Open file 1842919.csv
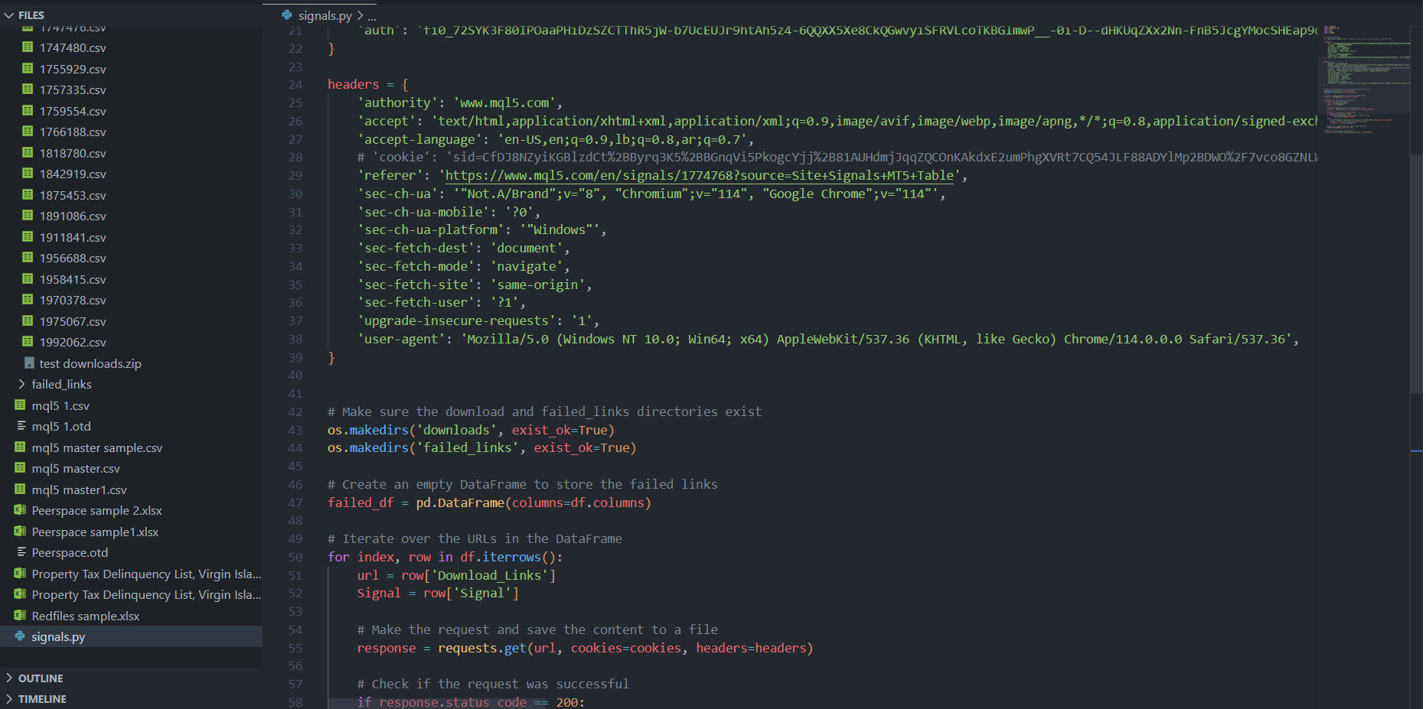Viewport: 1426px width, 709px height. pyautogui.click(x=73, y=174)
